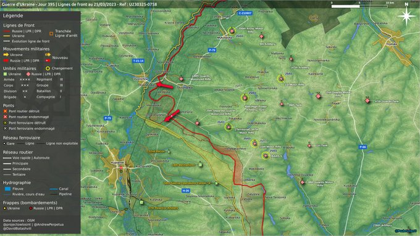The height and width of the screenshot is (236, 420).
Task: Click the 200th Arctic Motor Rifle marker
Action: coord(232,31)
